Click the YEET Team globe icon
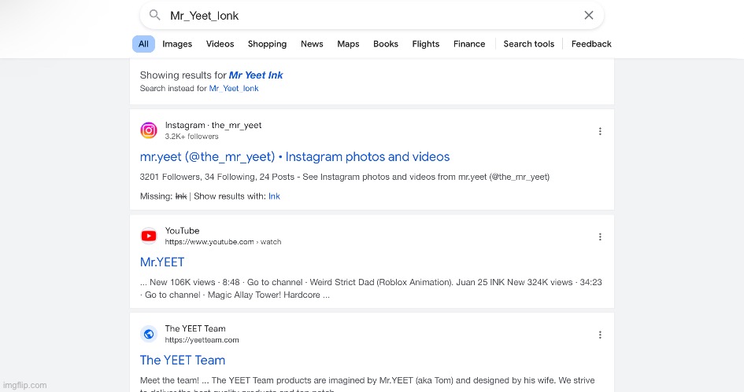 pyautogui.click(x=149, y=334)
